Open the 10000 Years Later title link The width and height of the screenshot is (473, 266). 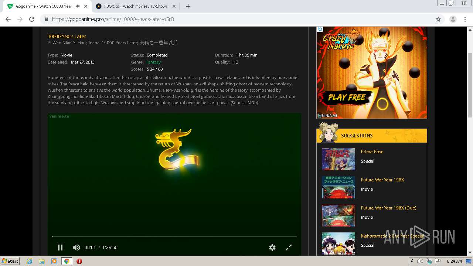click(67, 36)
